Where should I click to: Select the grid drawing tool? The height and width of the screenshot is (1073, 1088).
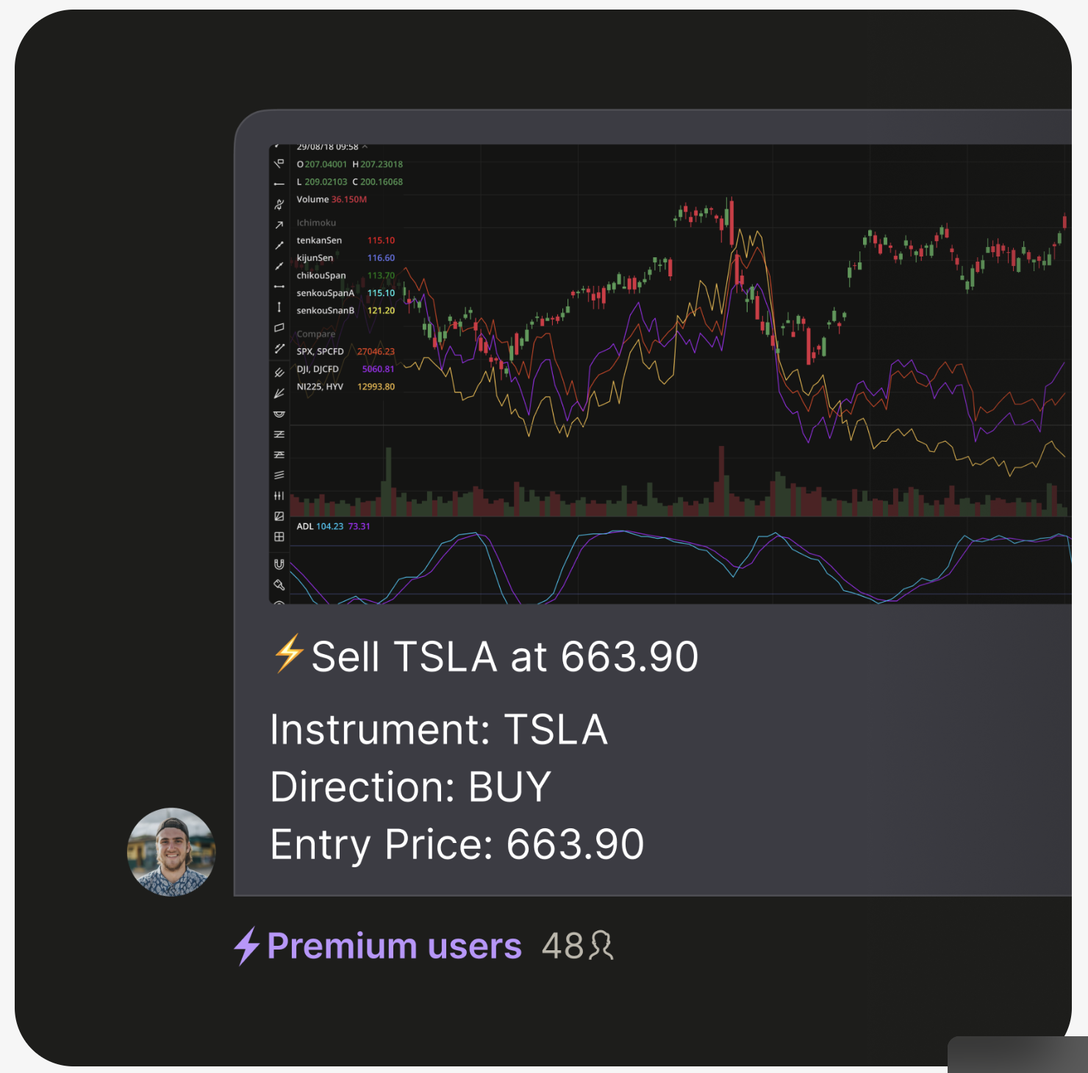[279, 537]
